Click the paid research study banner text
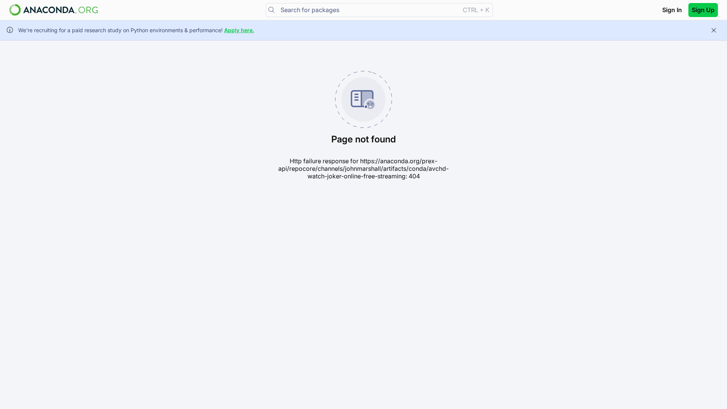The width and height of the screenshot is (727, 409). pyautogui.click(x=120, y=30)
